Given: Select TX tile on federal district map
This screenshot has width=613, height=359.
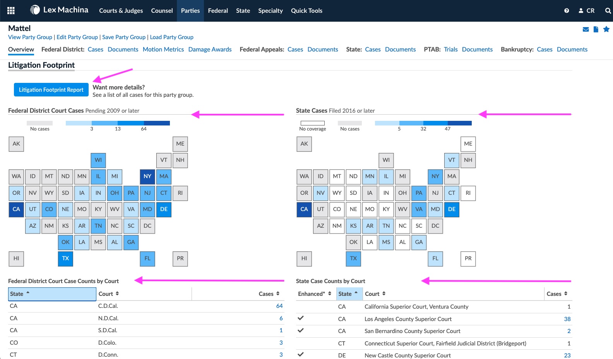Looking at the screenshot, I should [65, 258].
